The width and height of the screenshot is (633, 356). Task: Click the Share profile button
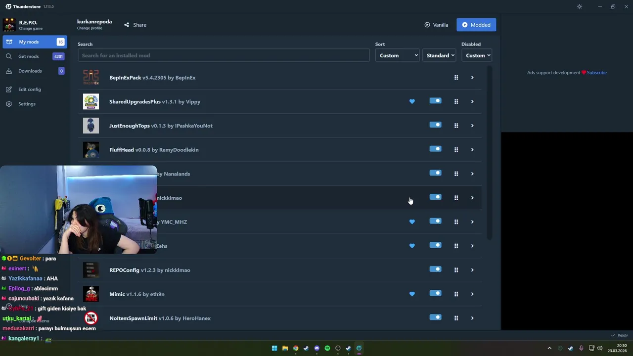[135, 25]
